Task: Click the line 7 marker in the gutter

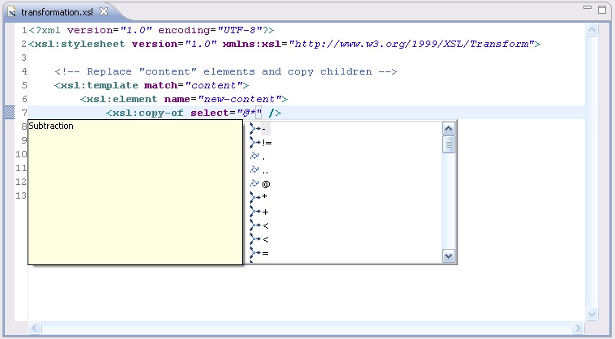Action: click(9, 113)
